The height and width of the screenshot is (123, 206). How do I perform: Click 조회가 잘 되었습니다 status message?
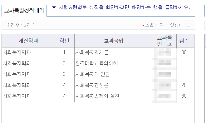[x=167, y=25]
